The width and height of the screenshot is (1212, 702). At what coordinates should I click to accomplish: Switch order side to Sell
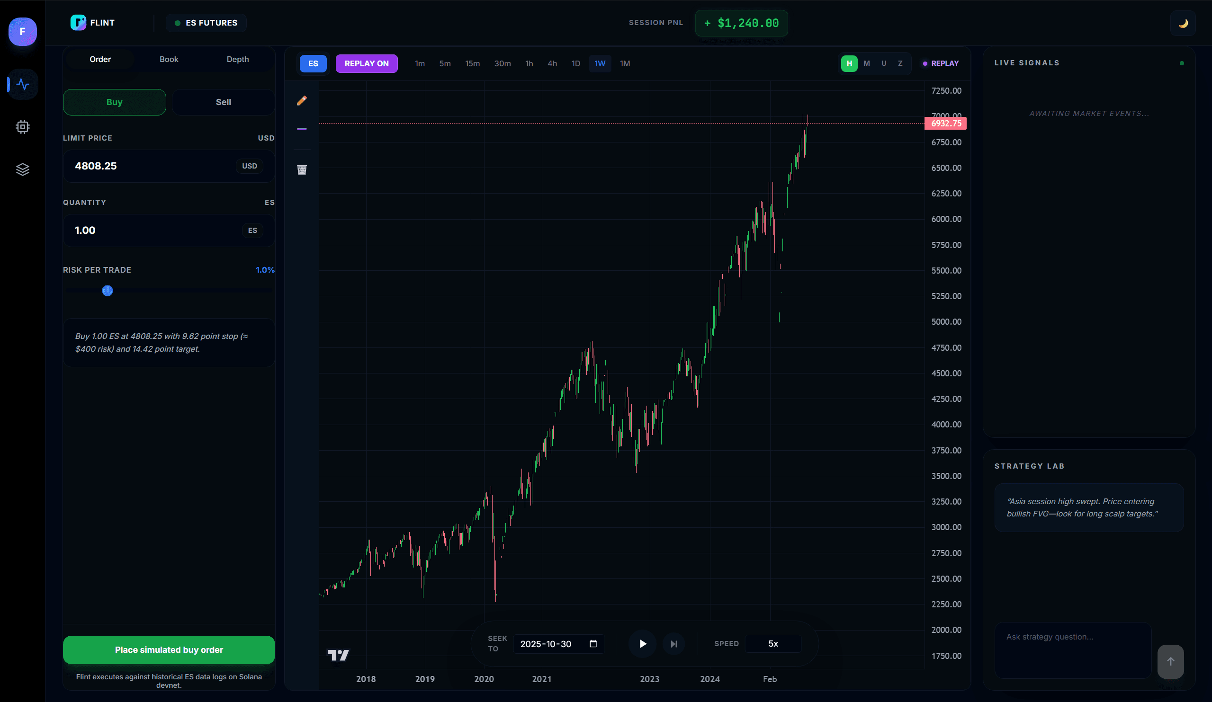(x=223, y=102)
